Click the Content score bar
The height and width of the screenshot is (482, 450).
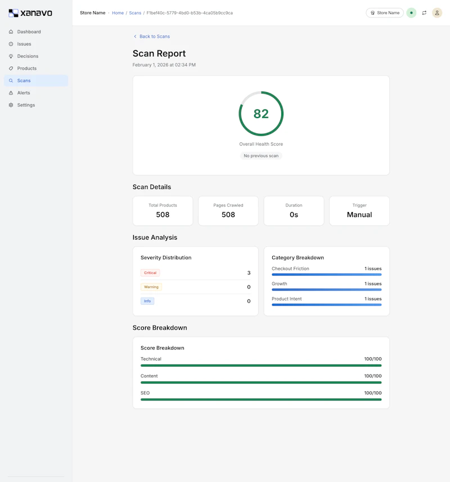pyautogui.click(x=261, y=382)
